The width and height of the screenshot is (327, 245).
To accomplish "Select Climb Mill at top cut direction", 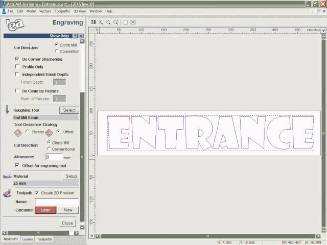I will coord(57,45).
